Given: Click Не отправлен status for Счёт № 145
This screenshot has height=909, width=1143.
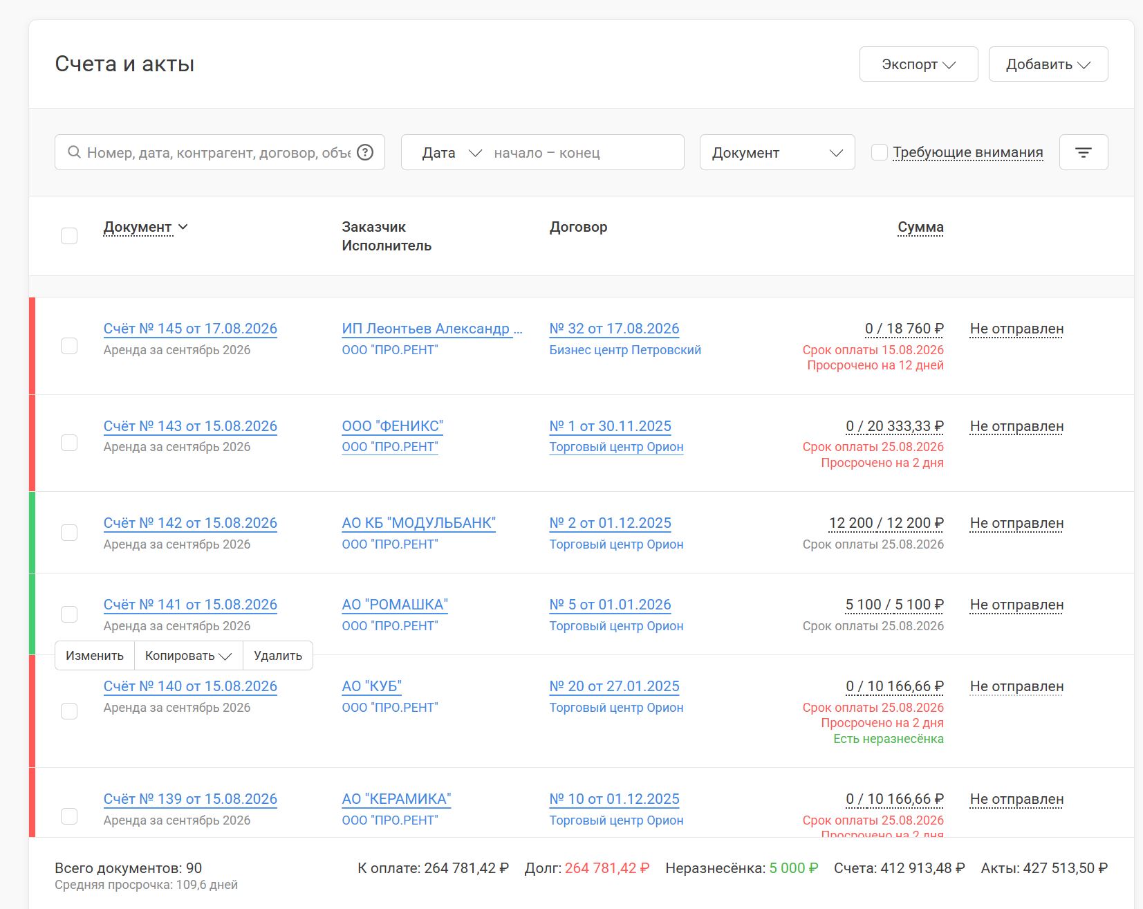Looking at the screenshot, I should (x=1016, y=329).
